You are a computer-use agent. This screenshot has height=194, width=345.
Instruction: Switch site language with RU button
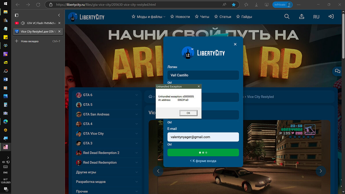pos(316,17)
